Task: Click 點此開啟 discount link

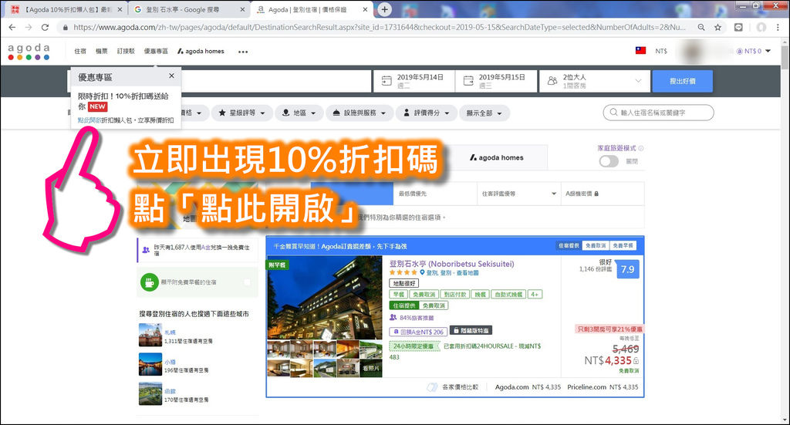Action: (x=89, y=120)
